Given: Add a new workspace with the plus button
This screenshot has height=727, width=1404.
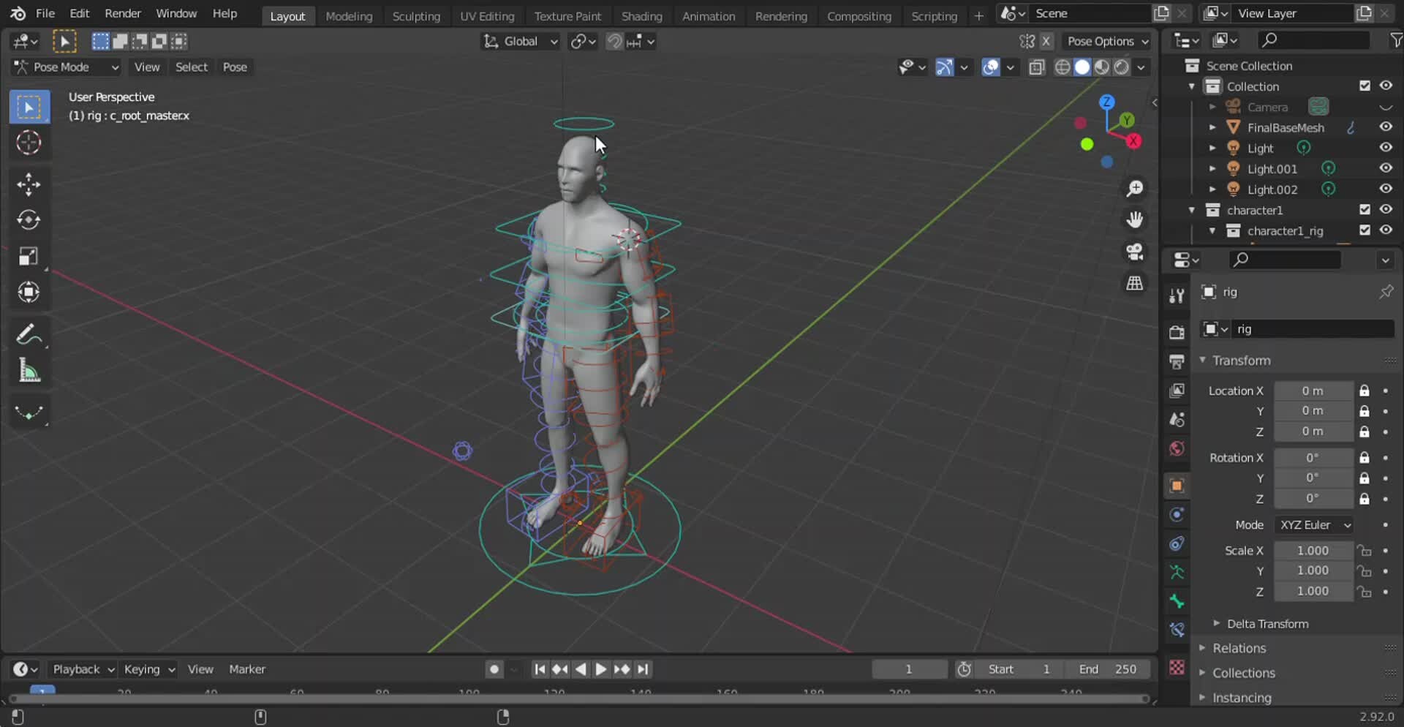Looking at the screenshot, I should pos(978,15).
